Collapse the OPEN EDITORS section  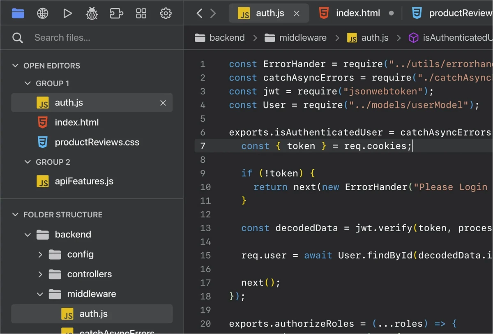[15, 65]
